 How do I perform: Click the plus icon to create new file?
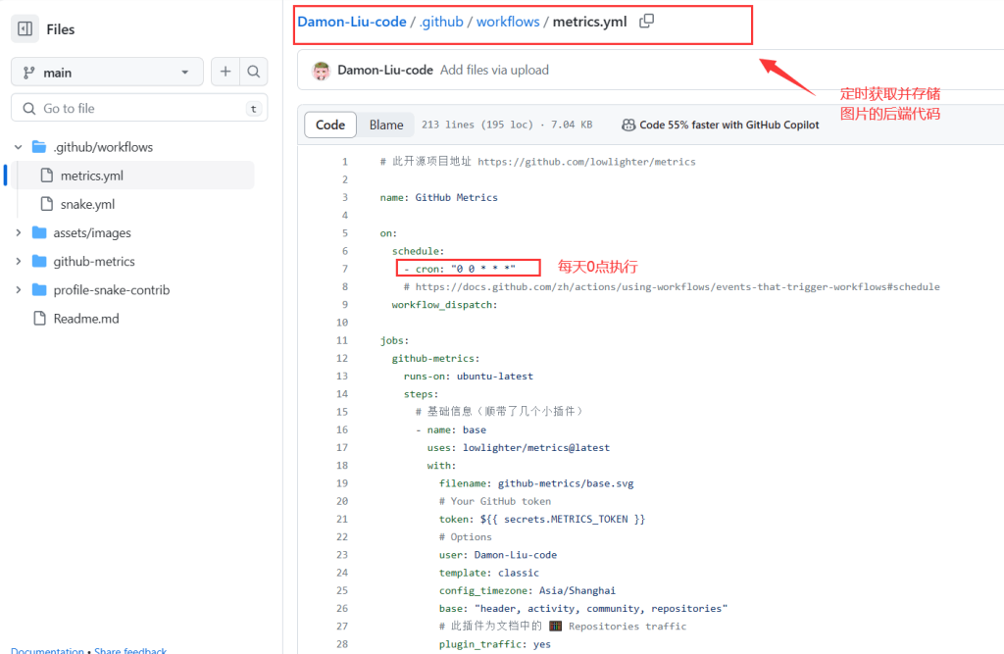click(x=226, y=72)
